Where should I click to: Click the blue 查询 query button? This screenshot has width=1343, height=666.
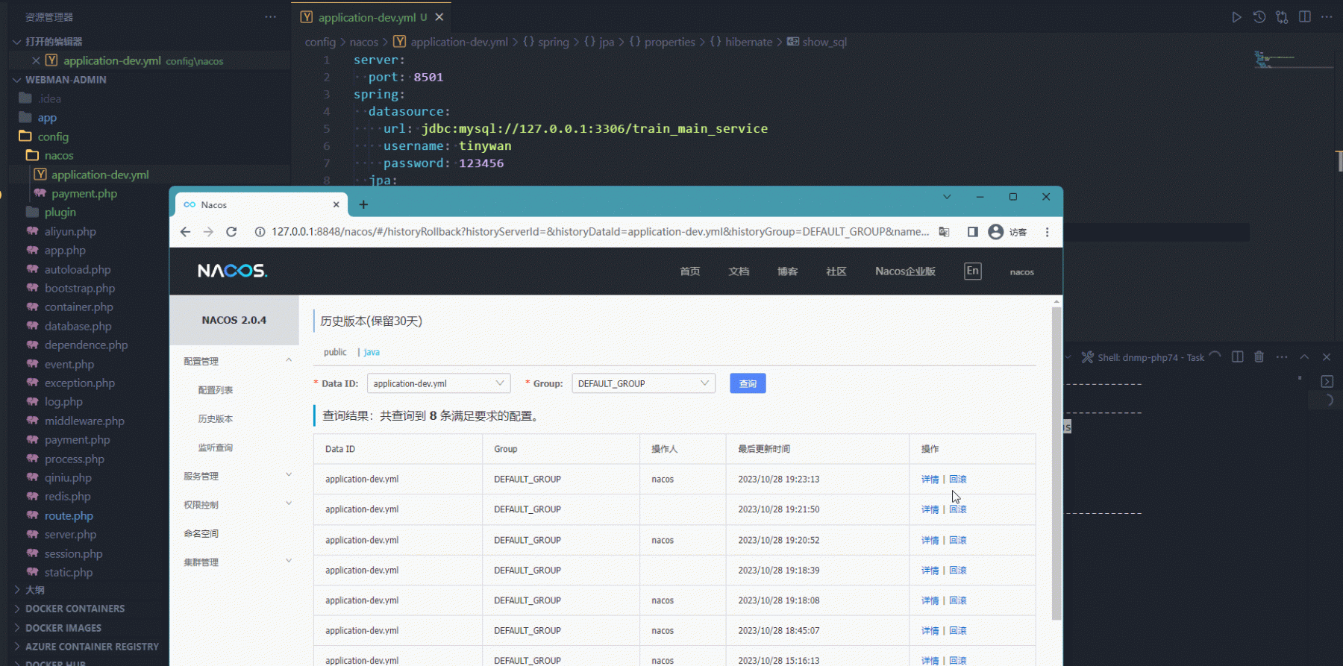(748, 383)
